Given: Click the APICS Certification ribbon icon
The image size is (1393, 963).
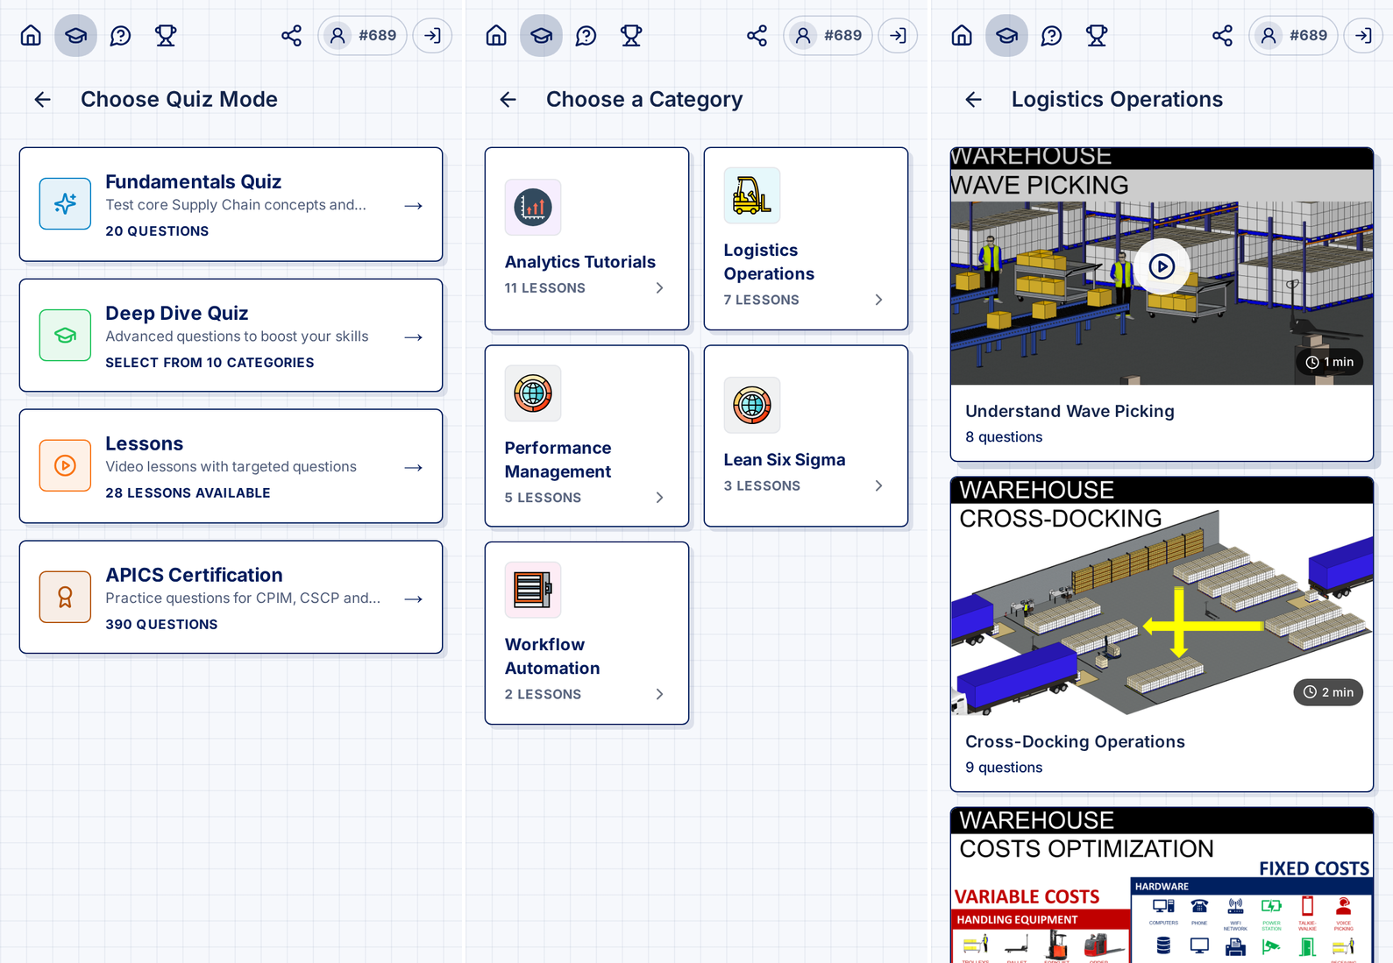Looking at the screenshot, I should click(65, 598).
